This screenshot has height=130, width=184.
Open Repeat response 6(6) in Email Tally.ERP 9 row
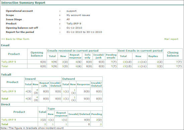79,62
